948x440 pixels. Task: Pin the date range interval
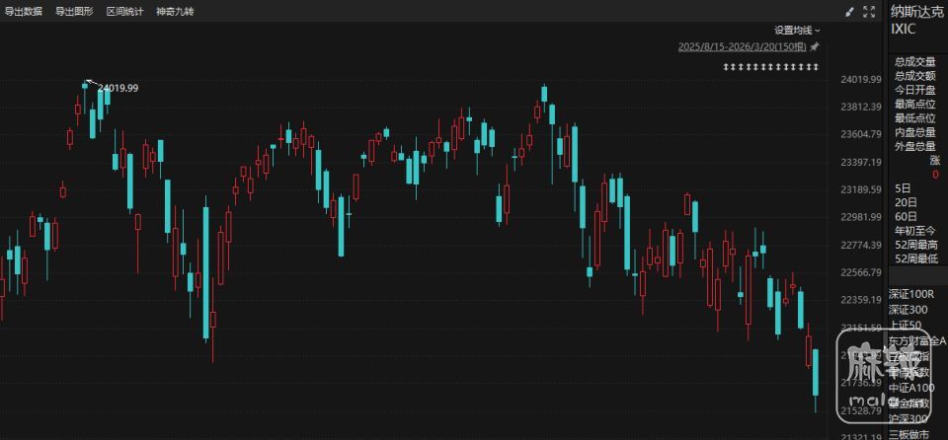(815, 46)
